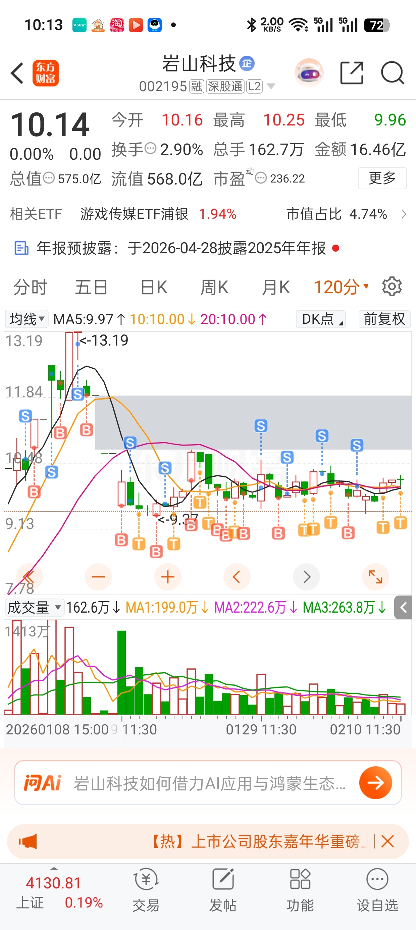Jump to earliest chart data double arrow

pos(29,577)
